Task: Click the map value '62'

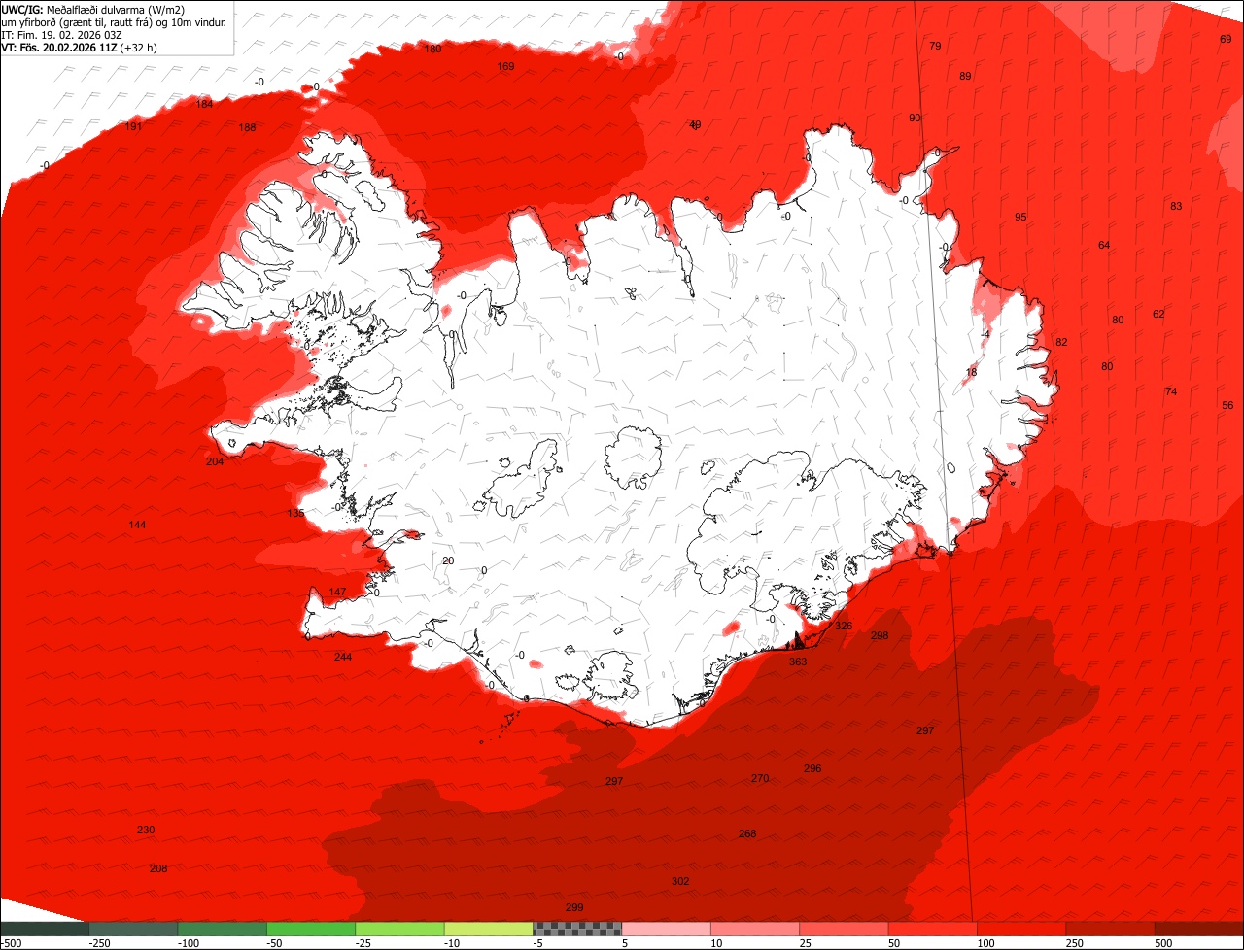Action: tap(1158, 314)
